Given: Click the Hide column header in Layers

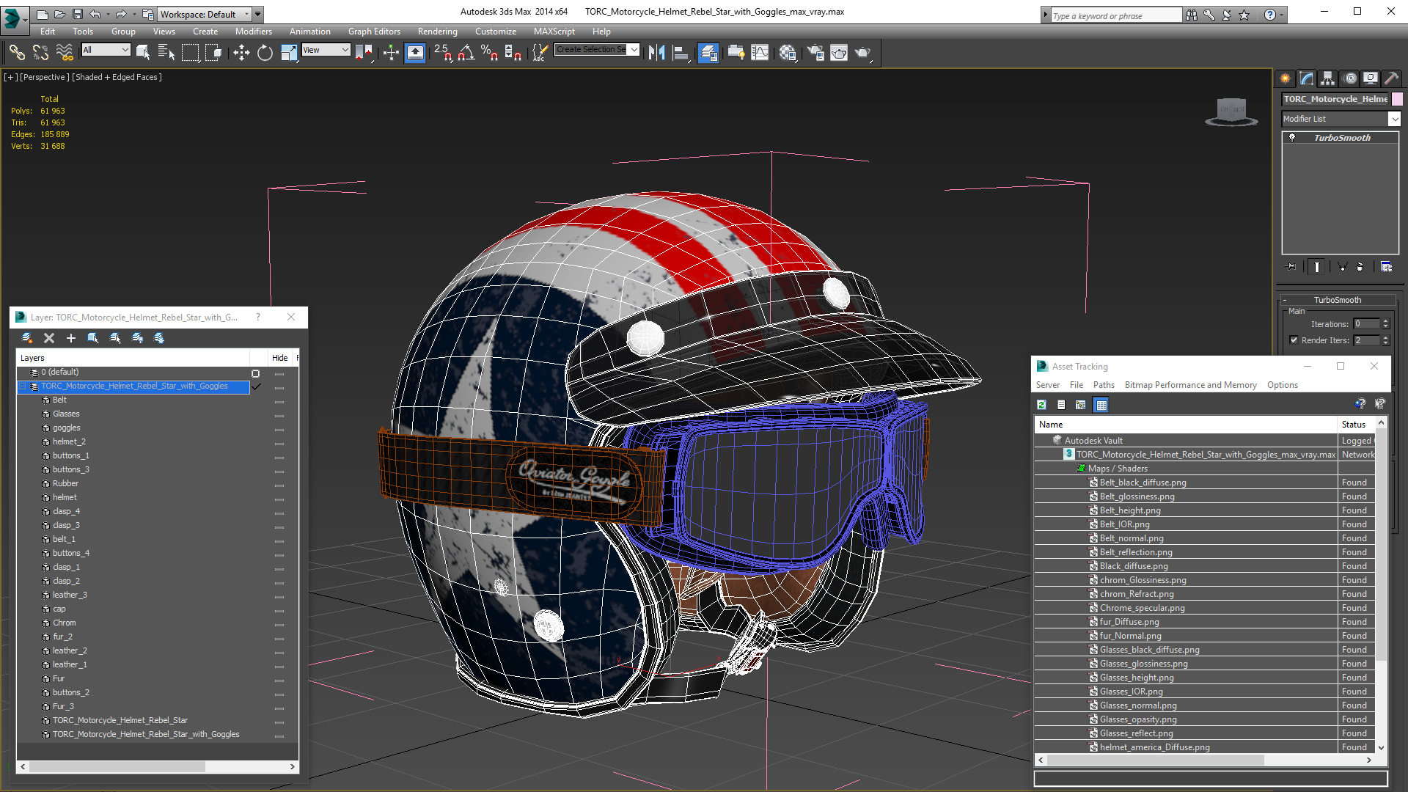Looking at the screenshot, I should point(279,358).
